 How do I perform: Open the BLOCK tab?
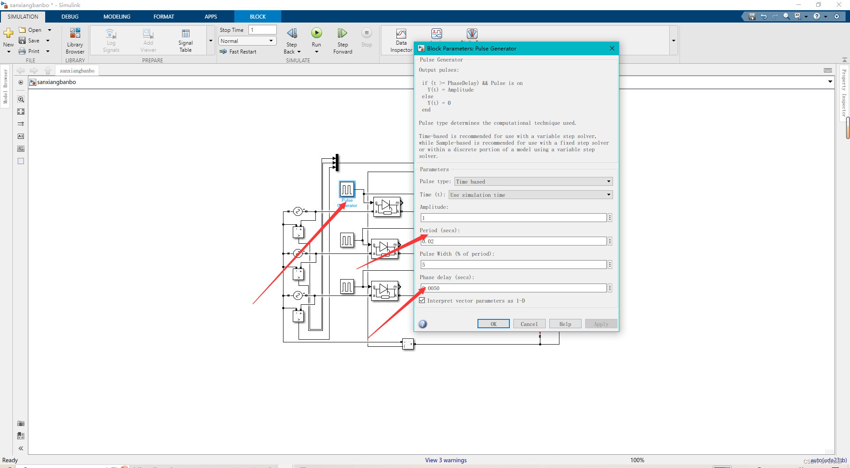point(258,17)
